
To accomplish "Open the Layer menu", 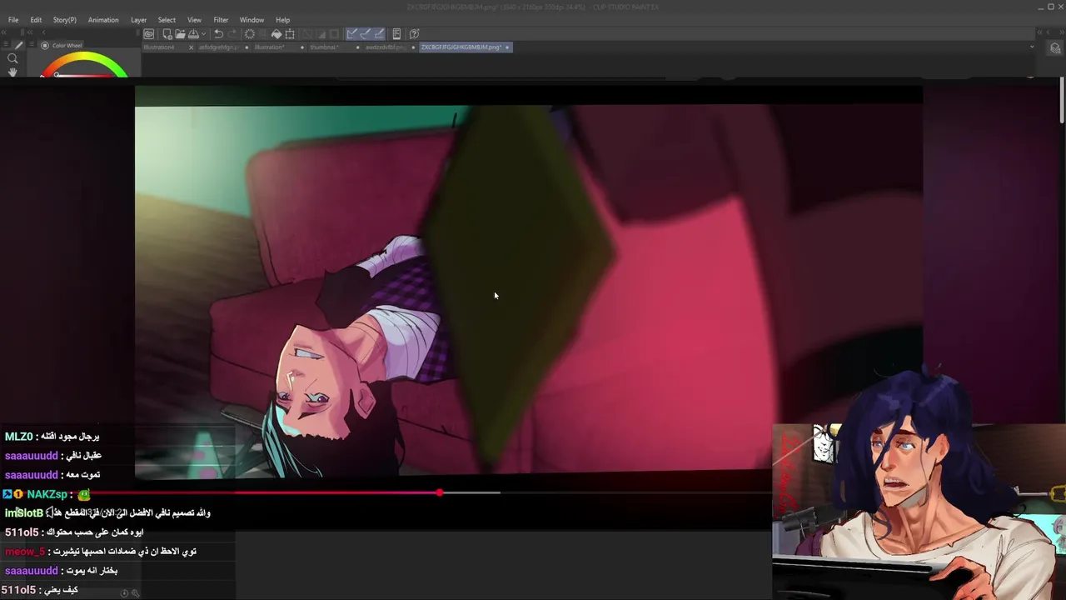I will click(138, 20).
